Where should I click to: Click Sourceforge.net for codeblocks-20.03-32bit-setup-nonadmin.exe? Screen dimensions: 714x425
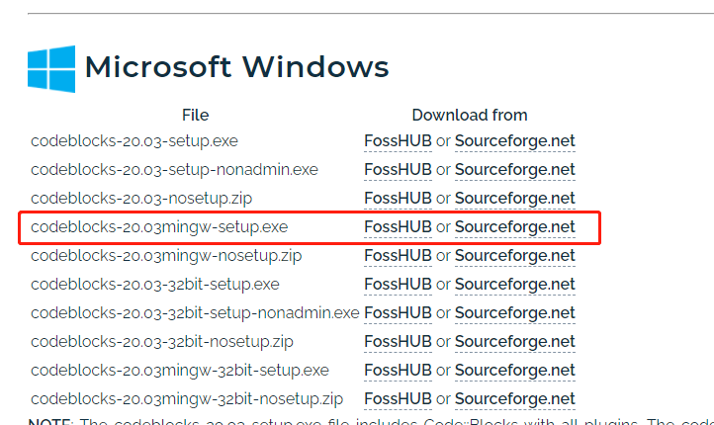tap(514, 313)
